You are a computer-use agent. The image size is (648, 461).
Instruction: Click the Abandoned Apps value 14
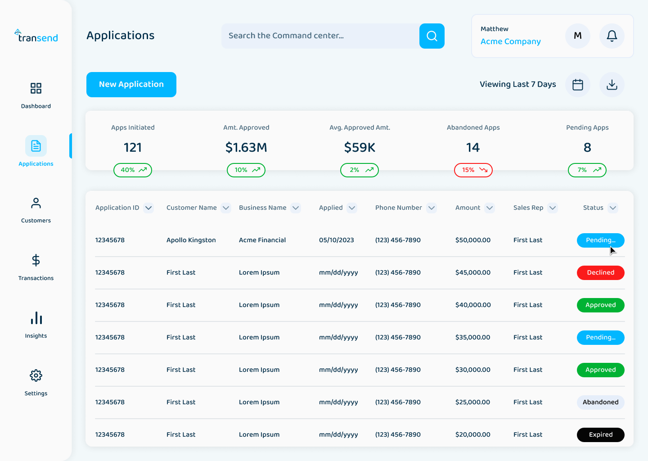click(x=473, y=148)
